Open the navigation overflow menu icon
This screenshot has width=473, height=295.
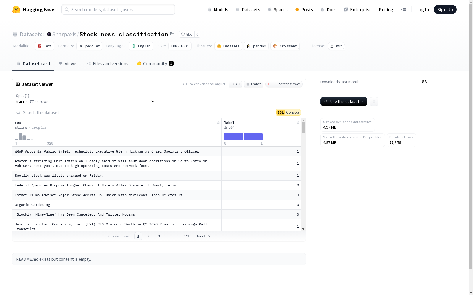(403, 9)
